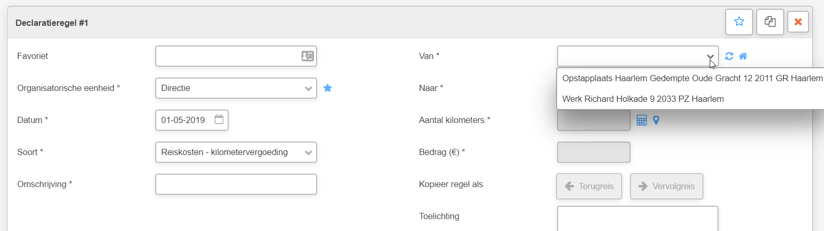Click the home icon beside Van field
Viewport: 824px width, 231px height.
tap(743, 56)
